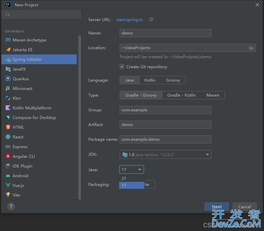Viewport: 264px width, 231px height.
Task: Click the Vite lightning icon
Action: 8,195
